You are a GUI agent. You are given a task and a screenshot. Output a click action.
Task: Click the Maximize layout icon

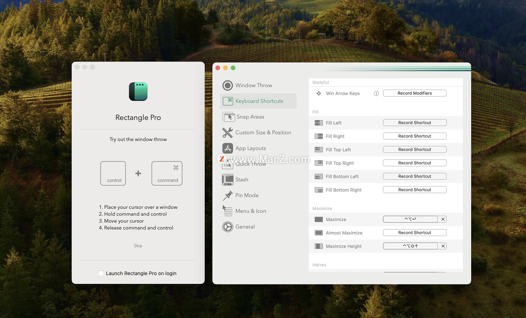pyautogui.click(x=319, y=219)
